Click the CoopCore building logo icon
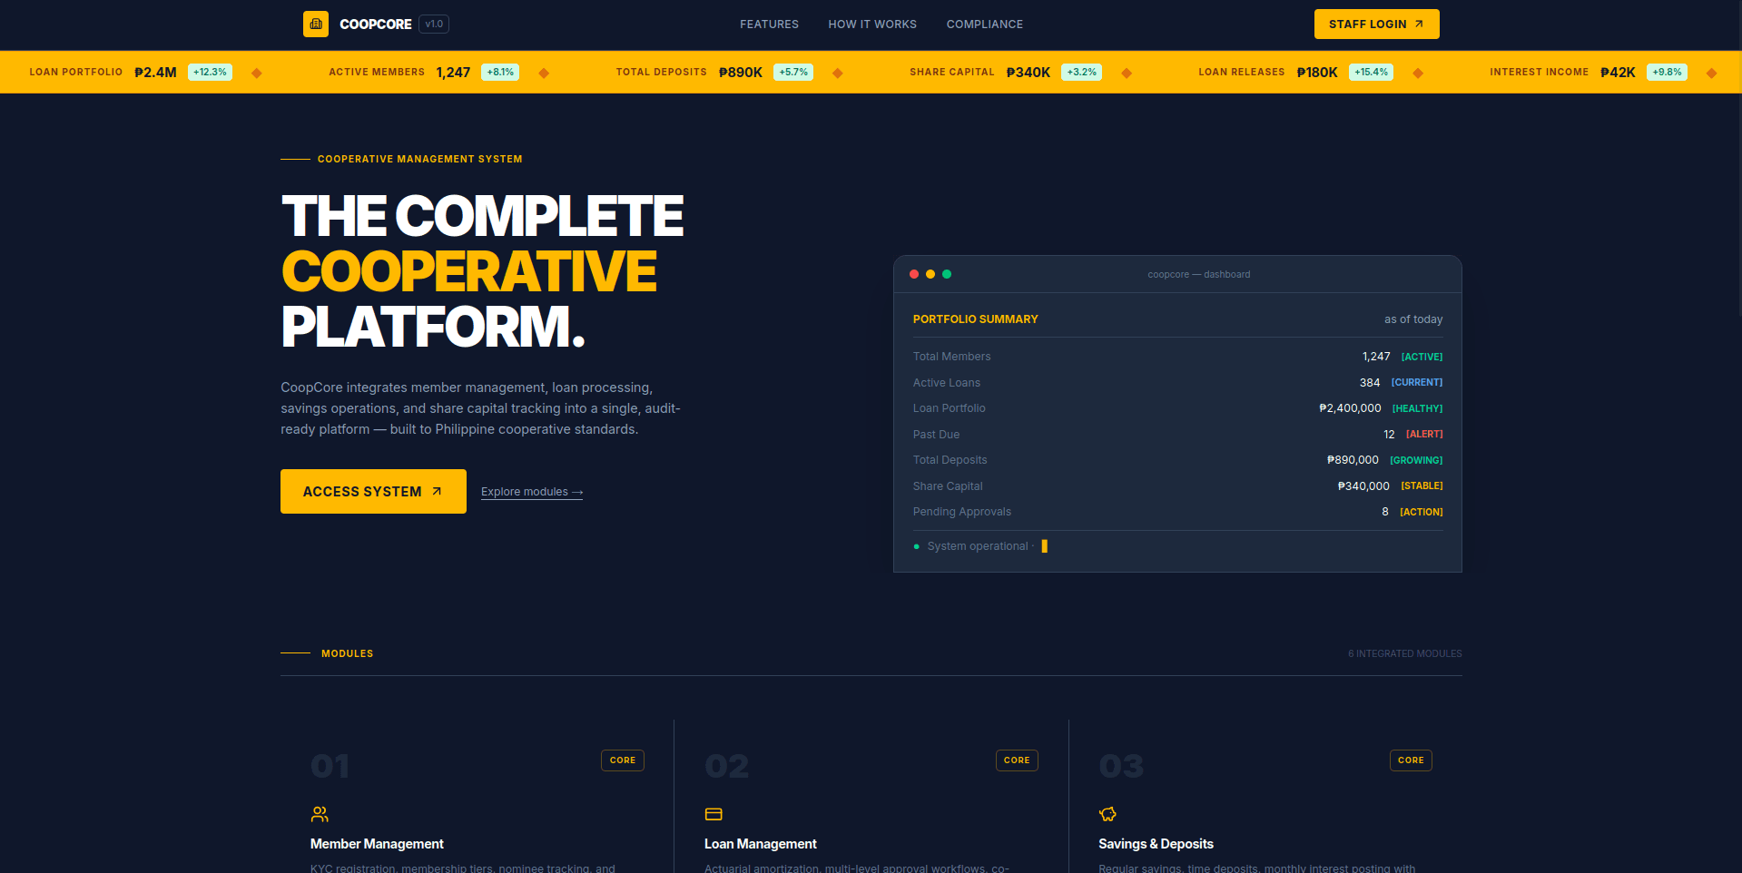 [x=315, y=24]
